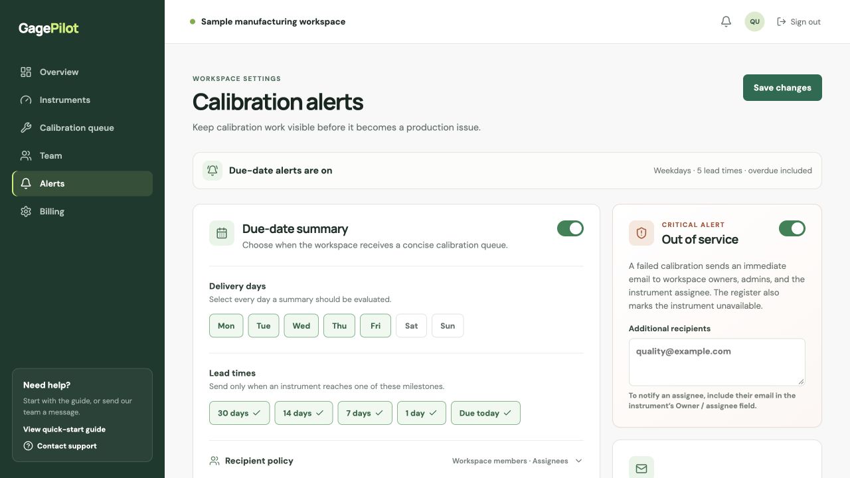
Task: Open the View quick-start guide link
Action: click(64, 429)
